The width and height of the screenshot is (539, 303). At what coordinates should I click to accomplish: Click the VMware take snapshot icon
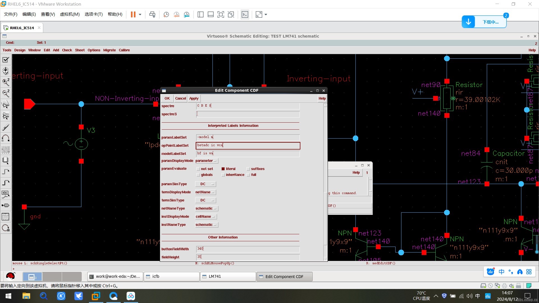click(166, 15)
